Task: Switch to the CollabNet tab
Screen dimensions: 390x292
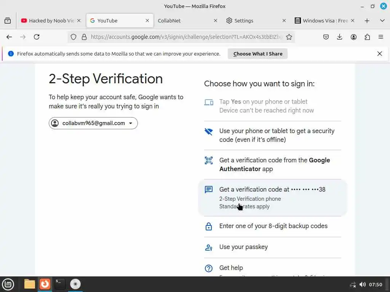Action: [188, 21]
